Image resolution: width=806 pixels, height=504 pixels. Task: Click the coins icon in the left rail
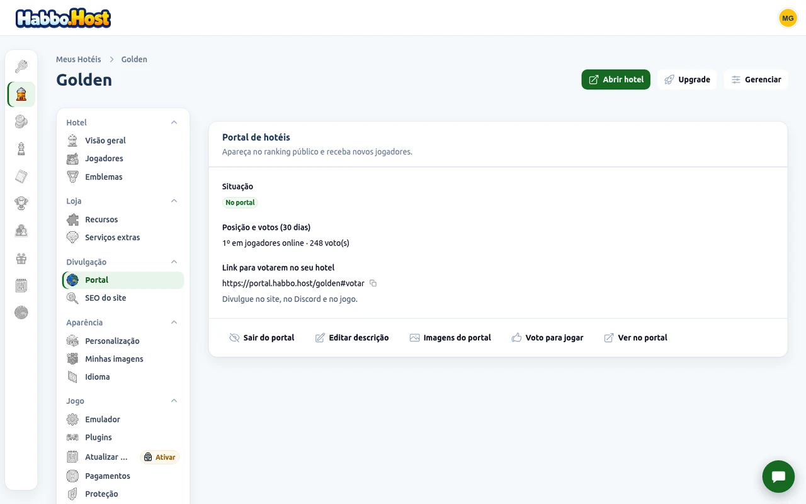(21, 122)
